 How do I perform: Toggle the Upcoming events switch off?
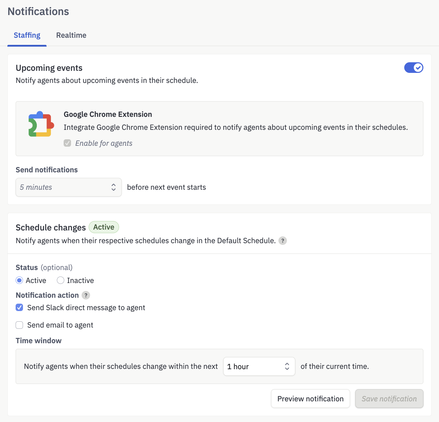tap(414, 68)
